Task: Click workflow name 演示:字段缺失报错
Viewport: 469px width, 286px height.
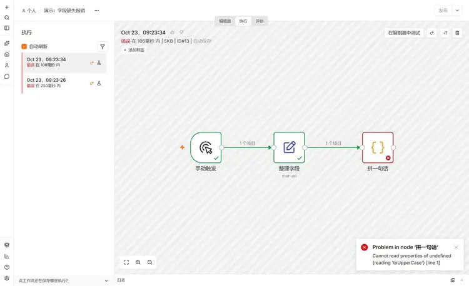Action: pyautogui.click(x=64, y=11)
